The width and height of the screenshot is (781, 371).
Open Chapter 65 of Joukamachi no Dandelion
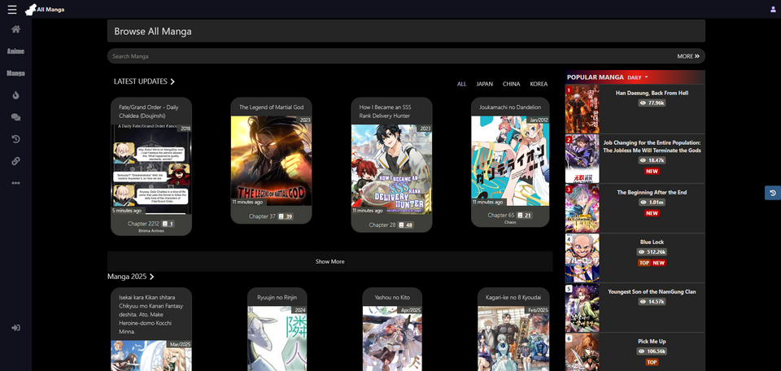501,215
